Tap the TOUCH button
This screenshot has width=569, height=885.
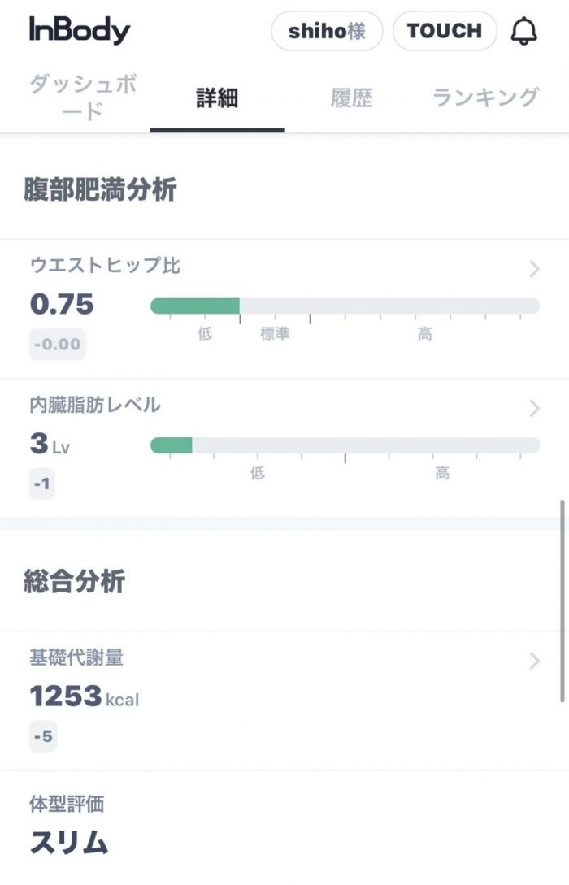coord(445,31)
